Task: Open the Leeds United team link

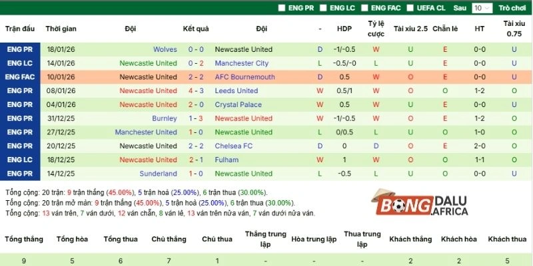Action: point(236,91)
